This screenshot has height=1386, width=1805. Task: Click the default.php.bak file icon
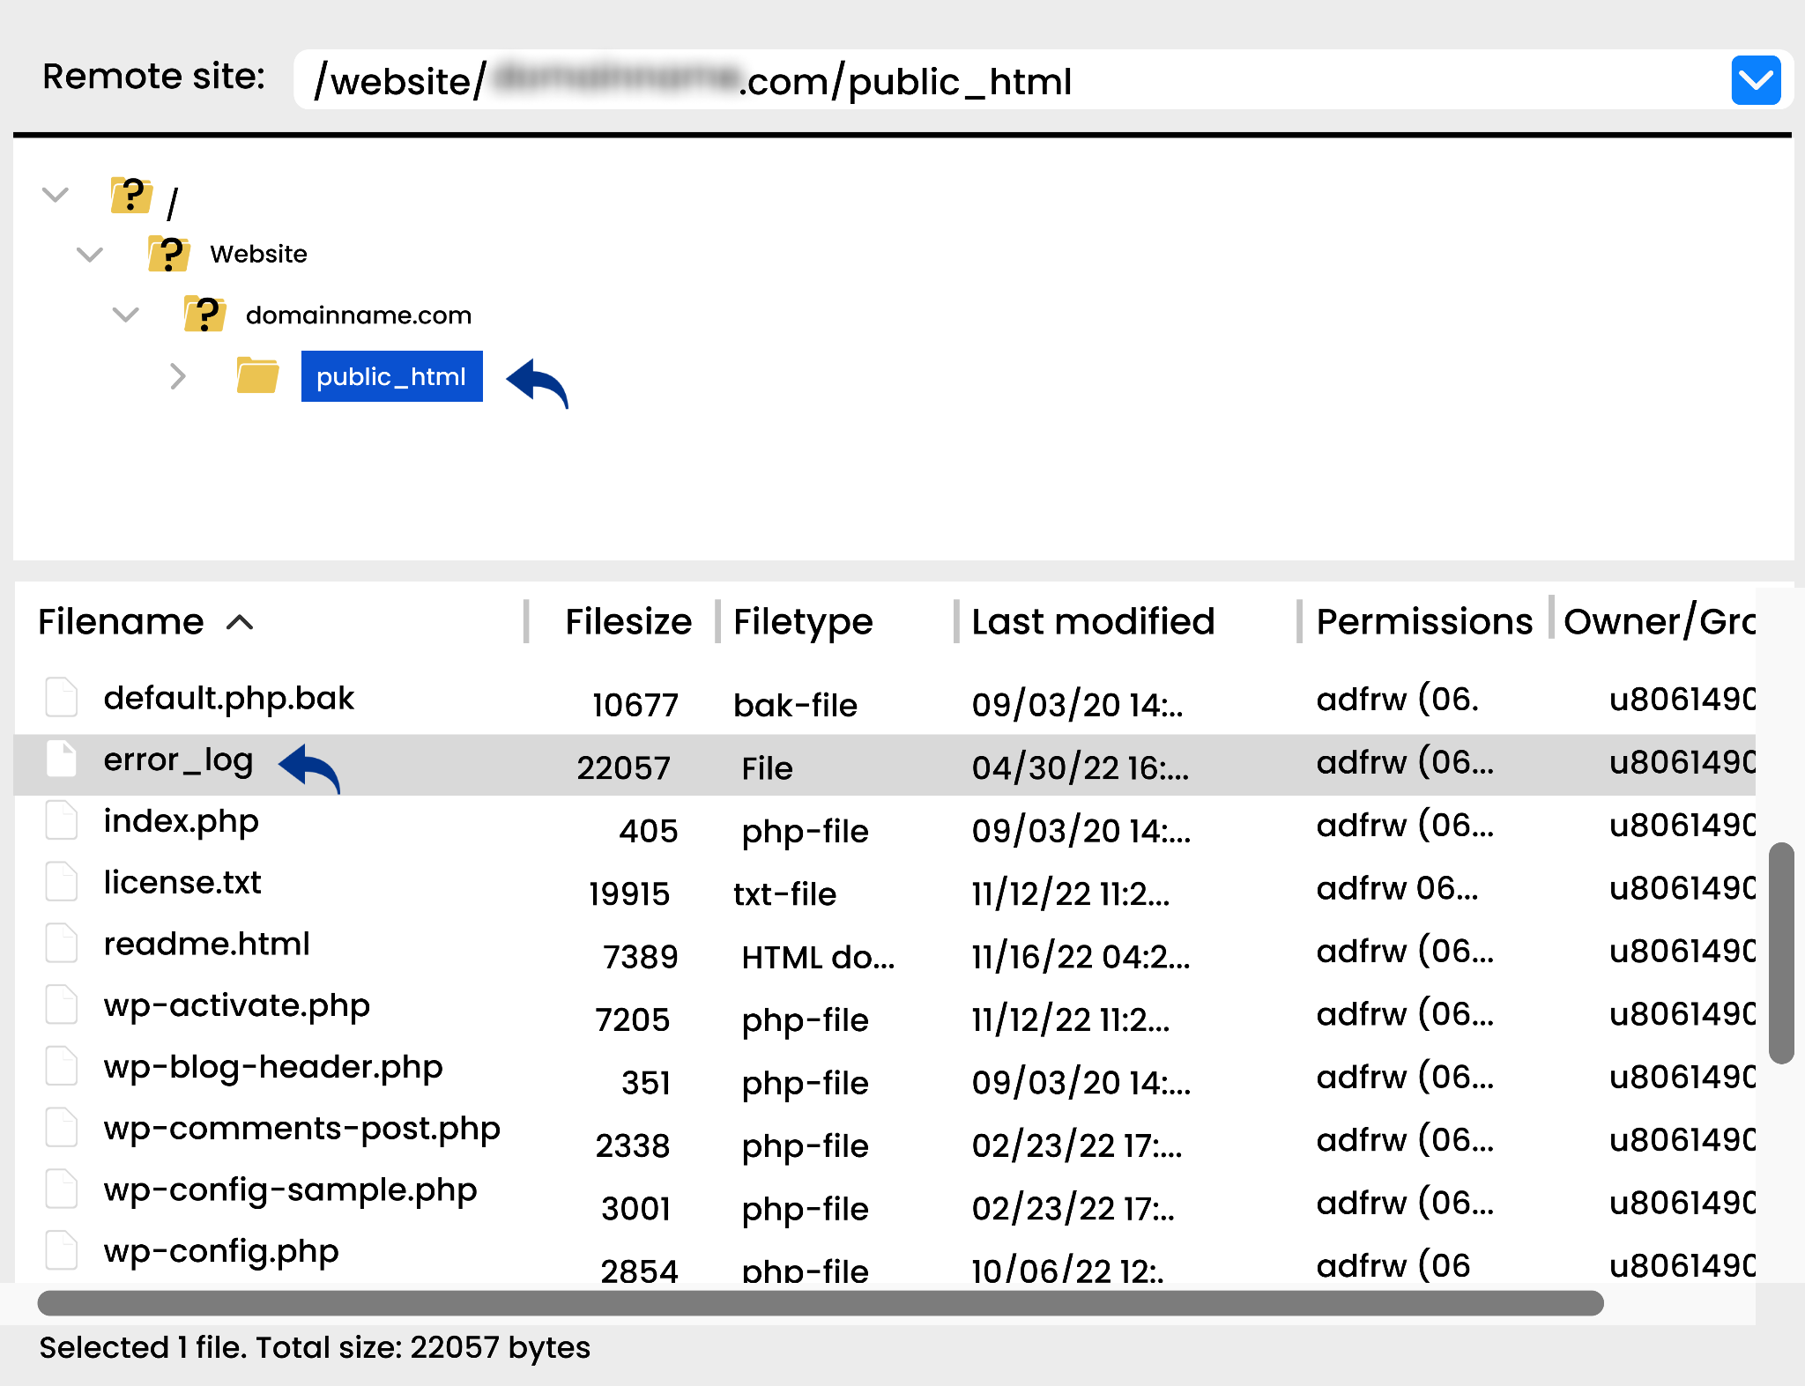point(62,697)
